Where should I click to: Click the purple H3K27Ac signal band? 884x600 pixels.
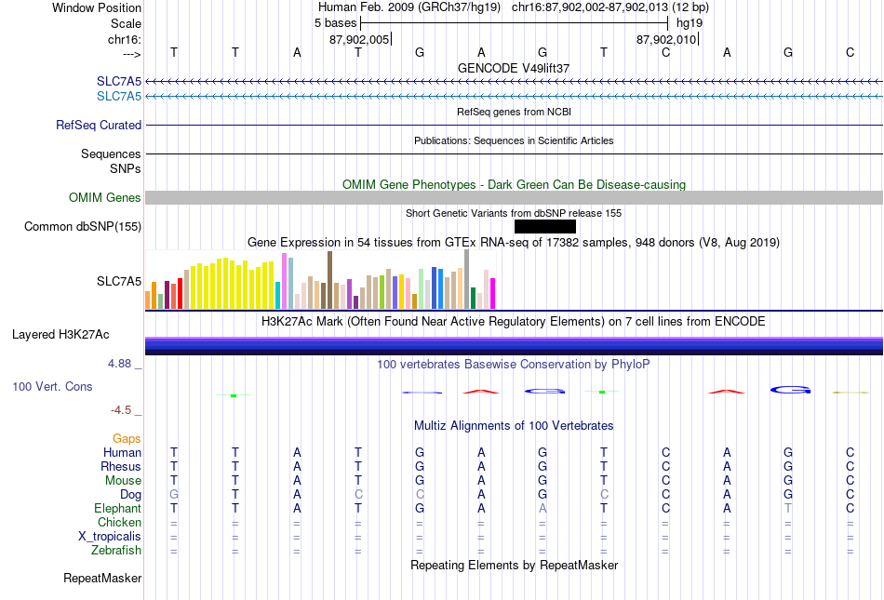tap(515, 346)
